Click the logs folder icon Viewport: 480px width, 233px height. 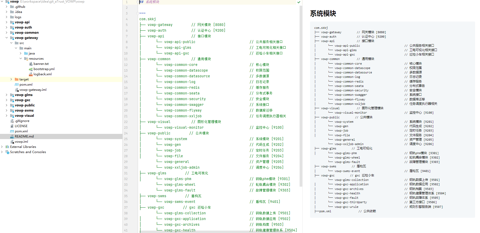[x=12, y=17]
